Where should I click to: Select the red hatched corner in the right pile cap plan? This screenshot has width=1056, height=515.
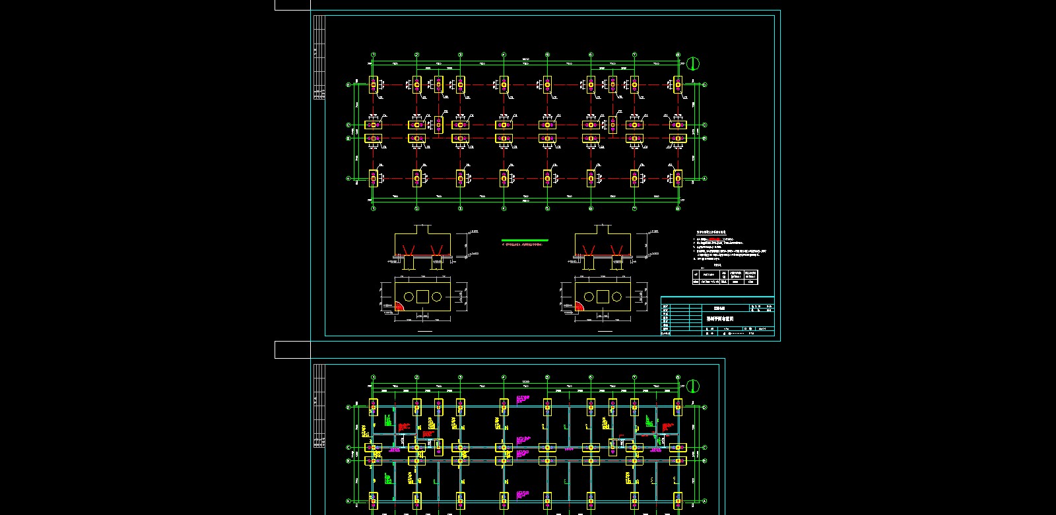pos(579,307)
